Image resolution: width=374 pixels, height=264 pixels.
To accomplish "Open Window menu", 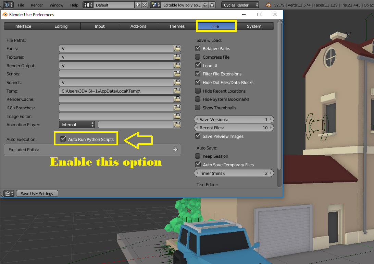I will coord(56,5).
